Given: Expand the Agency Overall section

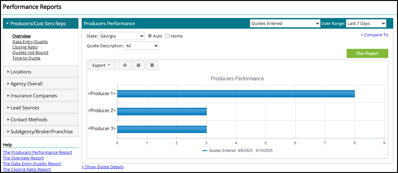Looking at the screenshot, I should [41, 84].
